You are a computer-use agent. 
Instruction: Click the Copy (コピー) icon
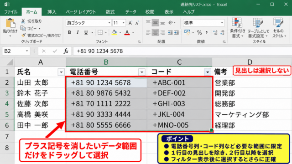point(23,28)
